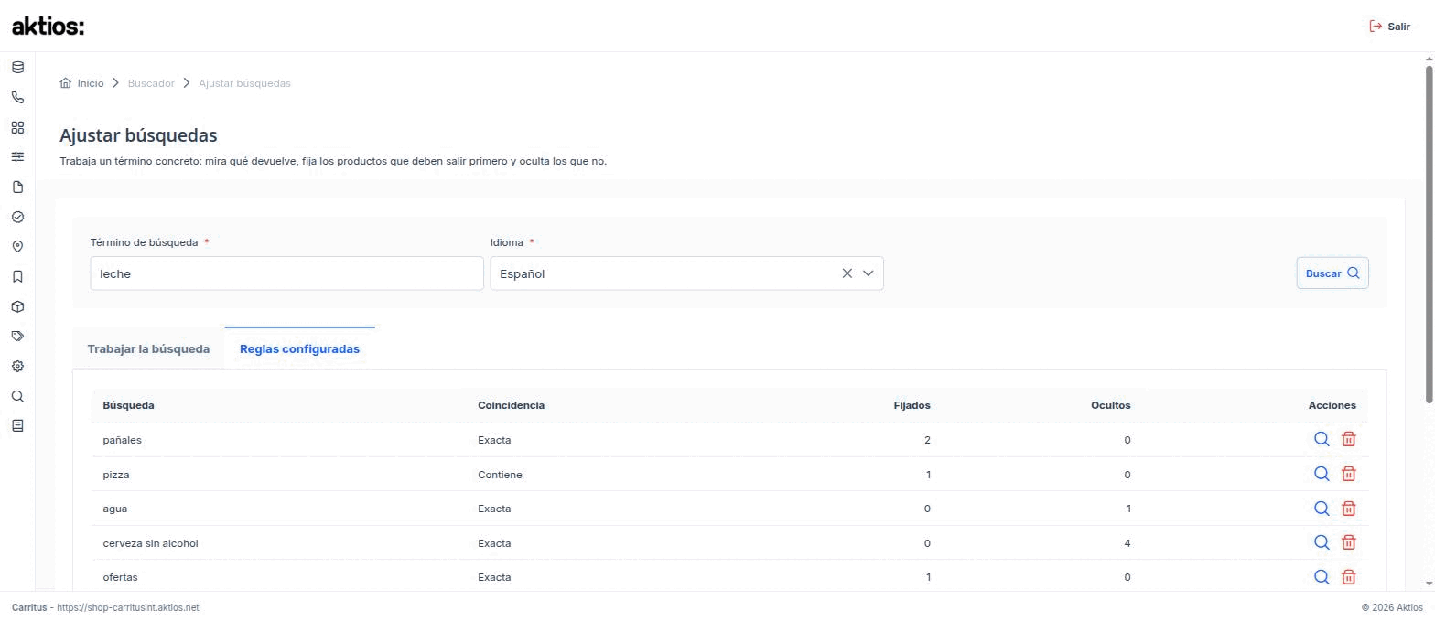Delete the pizza rule

(x=1348, y=474)
